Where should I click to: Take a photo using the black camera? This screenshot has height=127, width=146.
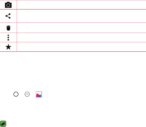(8, 5)
